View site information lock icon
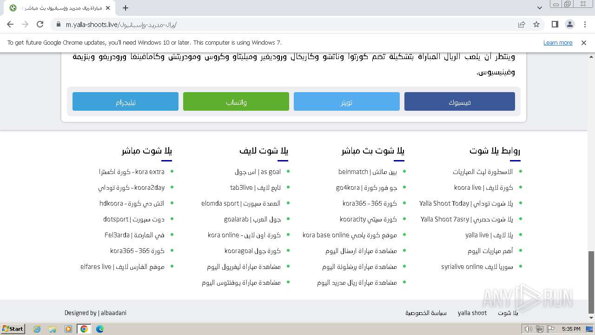 pyautogui.click(x=59, y=25)
